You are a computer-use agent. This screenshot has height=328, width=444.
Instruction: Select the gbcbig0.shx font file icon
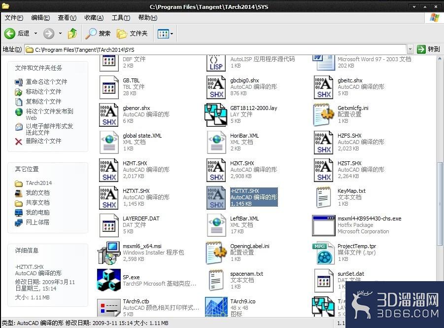point(216,87)
